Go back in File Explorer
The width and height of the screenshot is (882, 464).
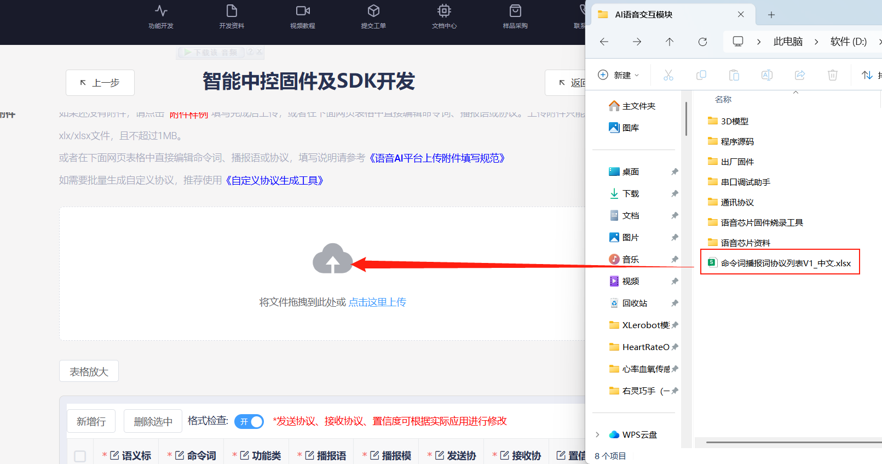point(604,42)
